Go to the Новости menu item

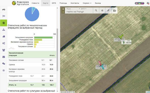tap(35, 3)
